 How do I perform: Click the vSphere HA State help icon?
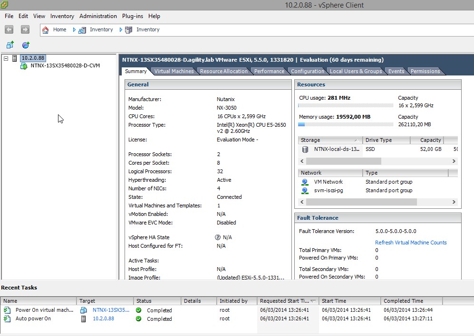[x=218, y=237]
